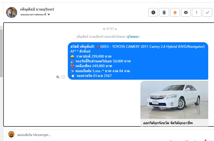Screen dimensions: 214x141
Task: Select the blue Camry offer message bubble
Action: 138,61
